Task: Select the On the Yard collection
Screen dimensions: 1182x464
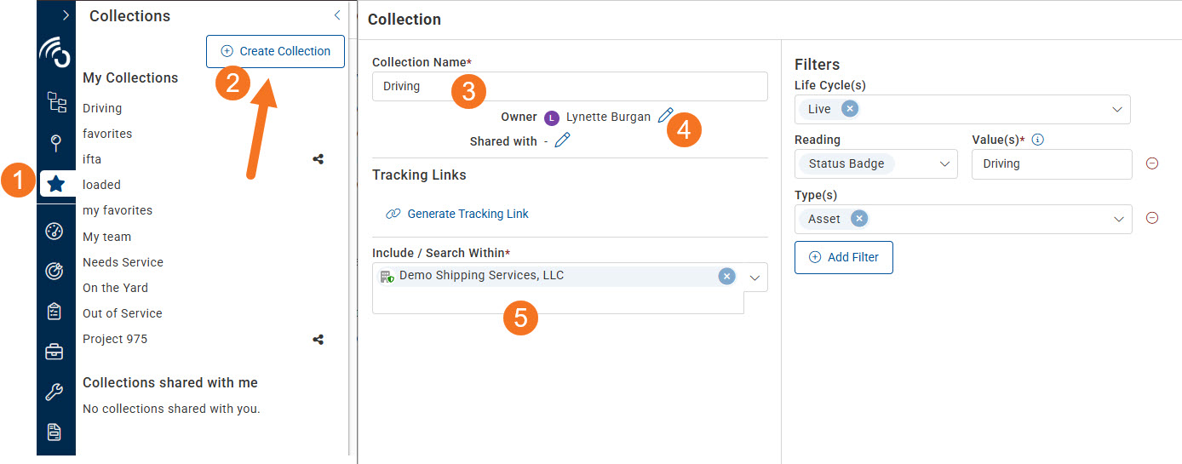Action: pos(115,288)
